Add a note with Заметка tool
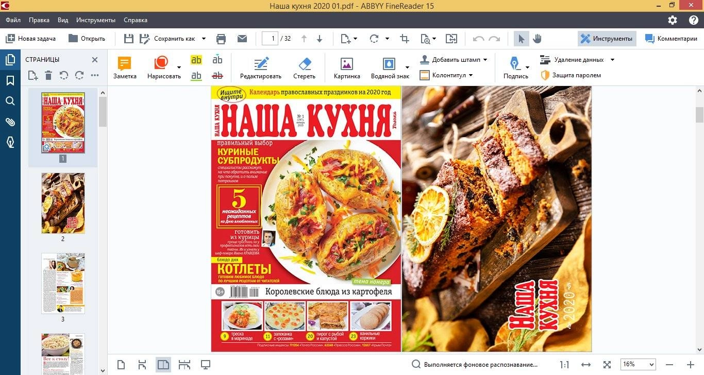Screen dimensions: 704x375 tap(125, 69)
